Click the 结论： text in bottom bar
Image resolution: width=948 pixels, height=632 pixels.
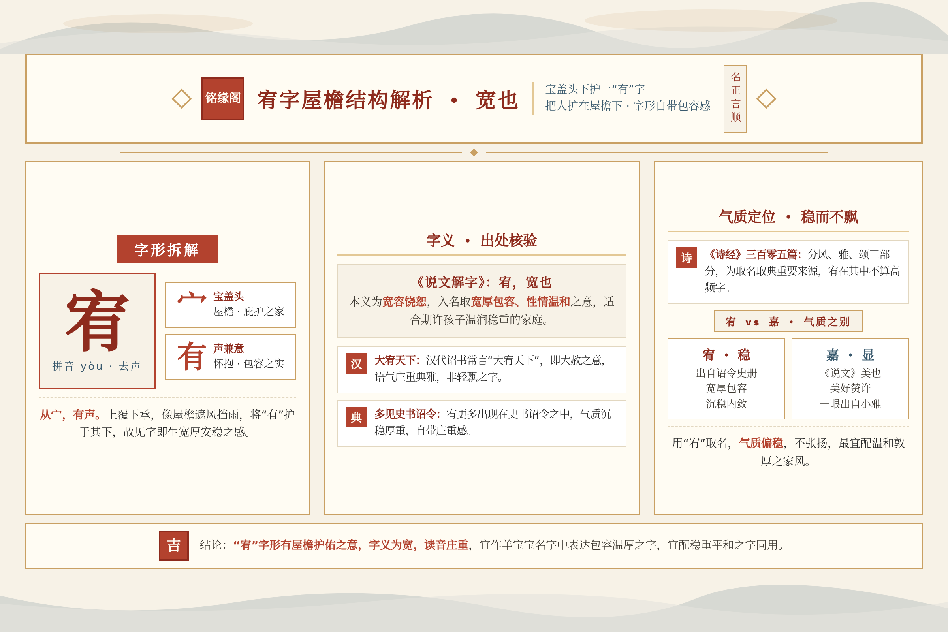click(x=213, y=545)
